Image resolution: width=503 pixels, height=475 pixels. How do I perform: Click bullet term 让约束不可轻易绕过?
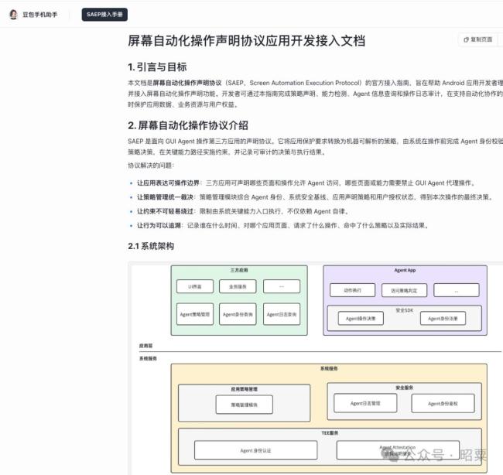(165, 211)
